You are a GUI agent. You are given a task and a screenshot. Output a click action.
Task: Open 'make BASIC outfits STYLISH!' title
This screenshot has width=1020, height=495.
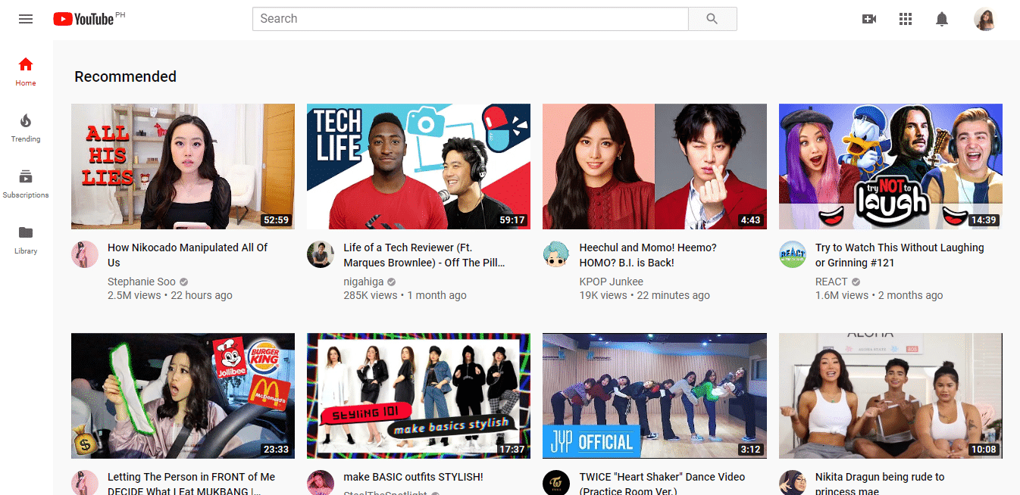[x=413, y=477]
